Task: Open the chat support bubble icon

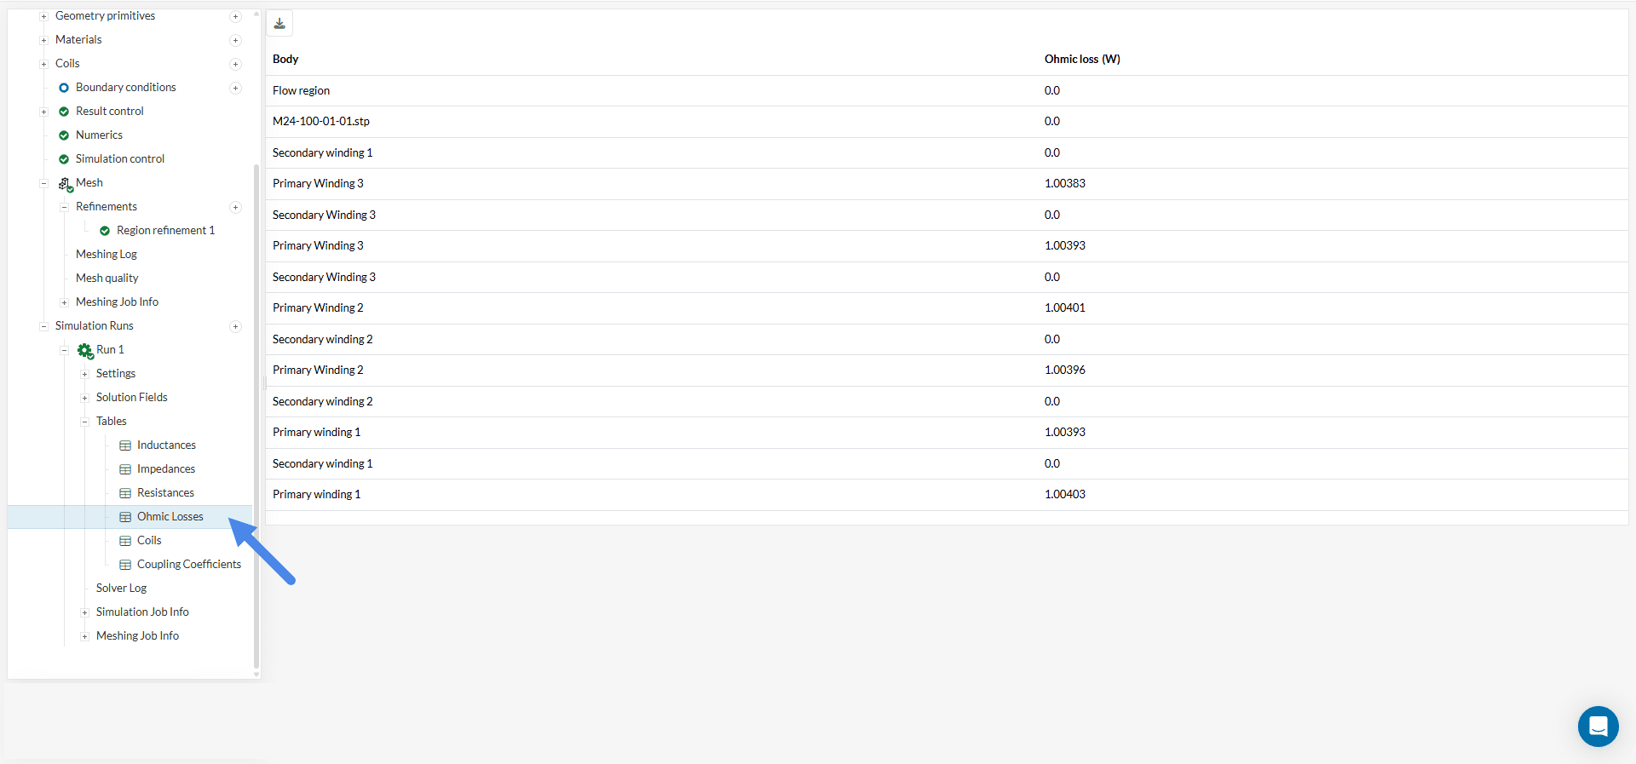Action: click(1598, 727)
